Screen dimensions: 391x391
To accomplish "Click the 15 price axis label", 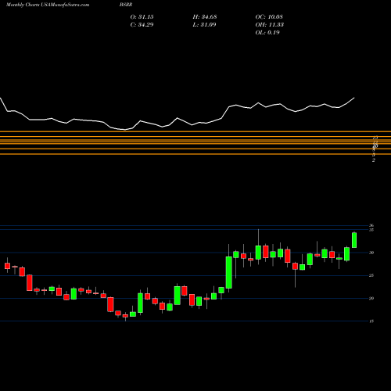I will click(371, 321).
